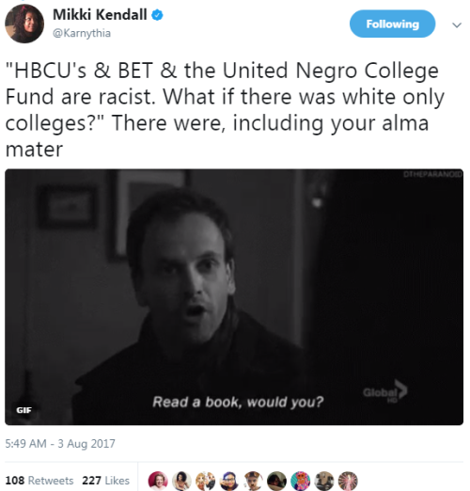Open the first liker avatar with red hair
The width and height of the screenshot is (470, 491).
pos(158,481)
